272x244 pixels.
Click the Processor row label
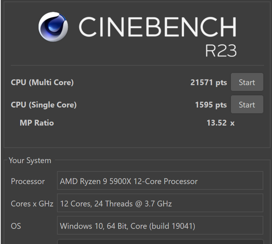(x=28, y=182)
